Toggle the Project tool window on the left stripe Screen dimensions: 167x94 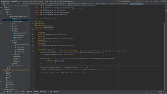[1, 5]
